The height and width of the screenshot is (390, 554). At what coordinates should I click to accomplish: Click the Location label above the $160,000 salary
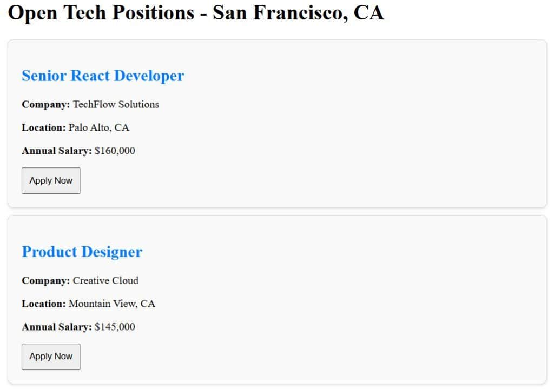click(43, 127)
